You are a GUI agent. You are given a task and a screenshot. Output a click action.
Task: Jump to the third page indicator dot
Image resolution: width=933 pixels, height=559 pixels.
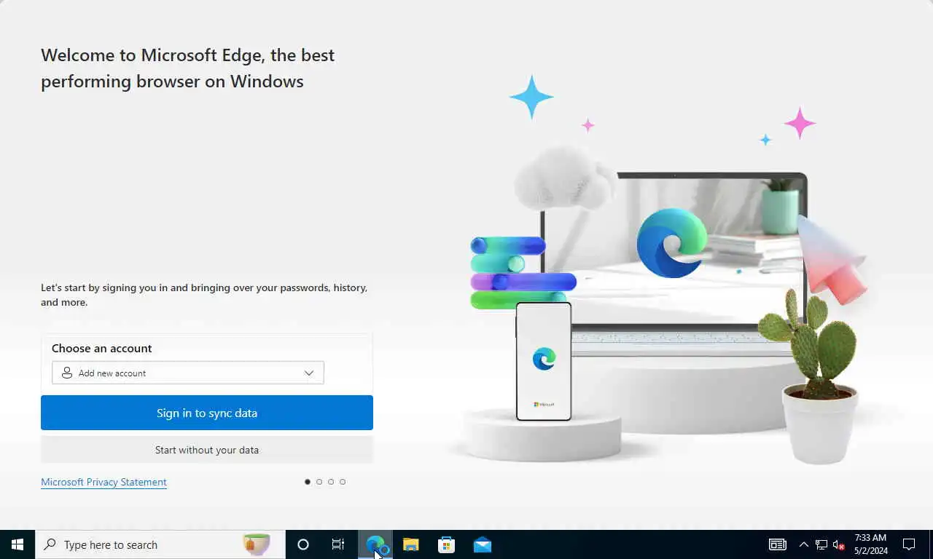click(331, 482)
